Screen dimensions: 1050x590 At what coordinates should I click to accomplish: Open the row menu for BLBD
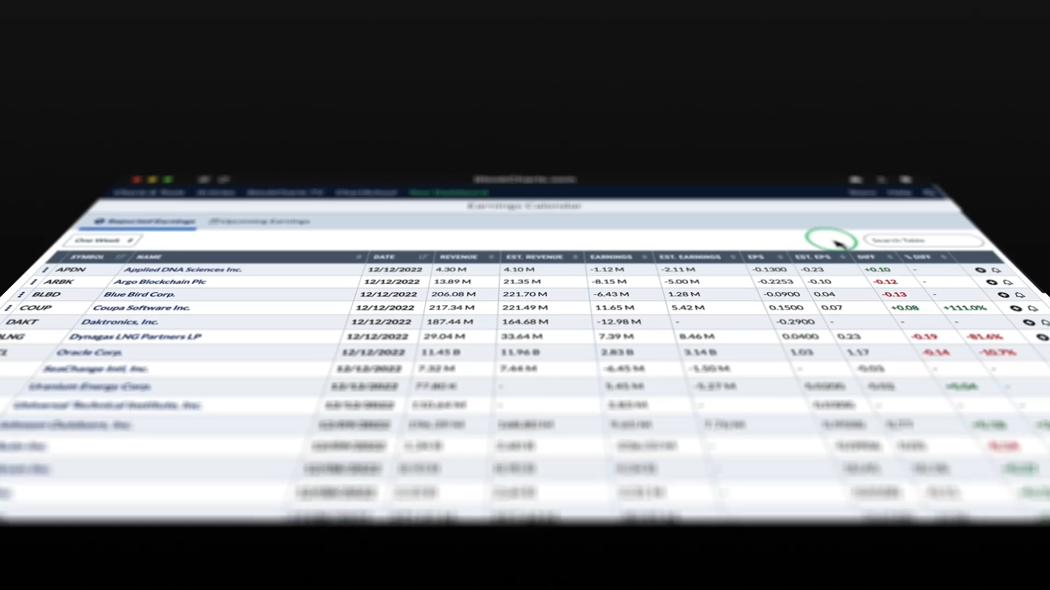[x=21, y=294]
